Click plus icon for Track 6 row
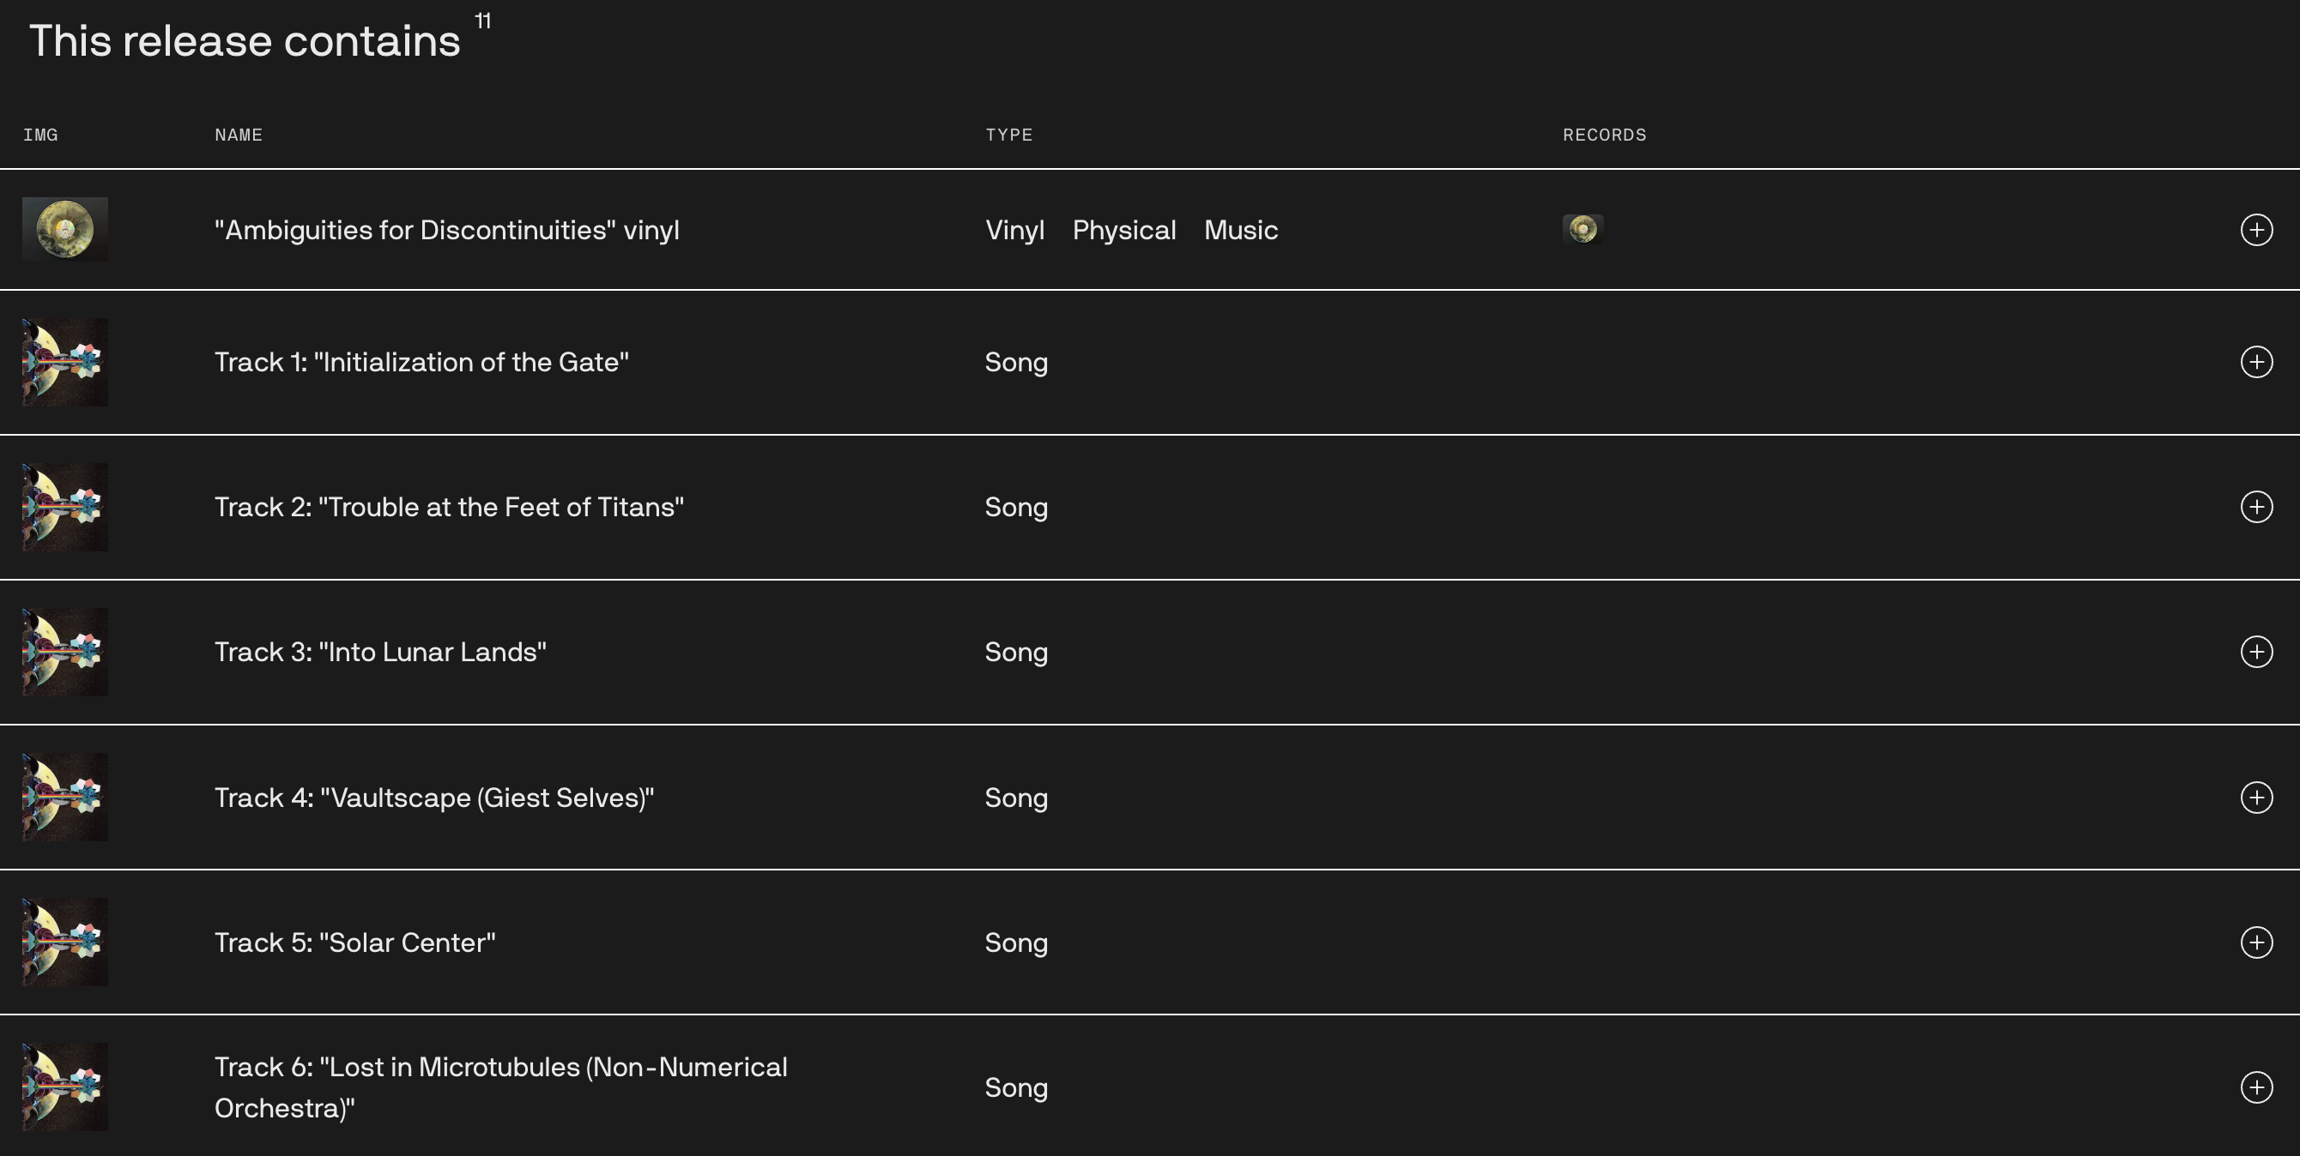The height and width of the screenshot is (1156, 2300). pyautogui.click(x=2256, y=1087)
